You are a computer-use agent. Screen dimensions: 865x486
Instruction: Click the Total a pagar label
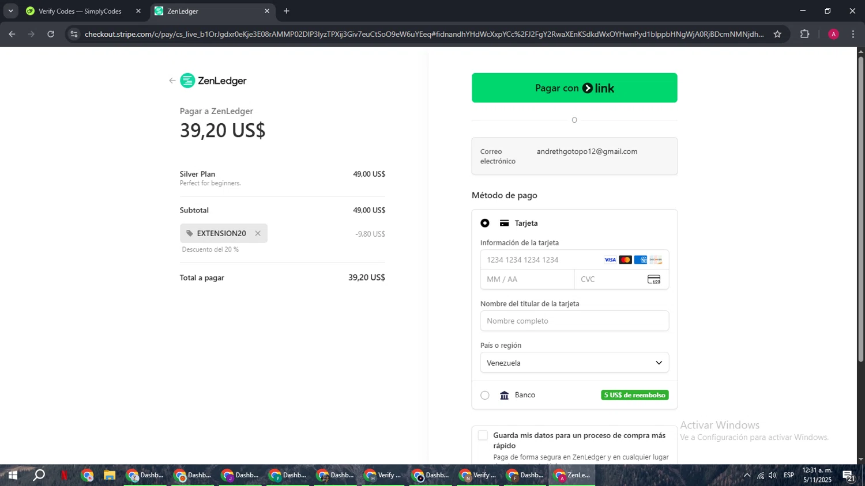202,278
